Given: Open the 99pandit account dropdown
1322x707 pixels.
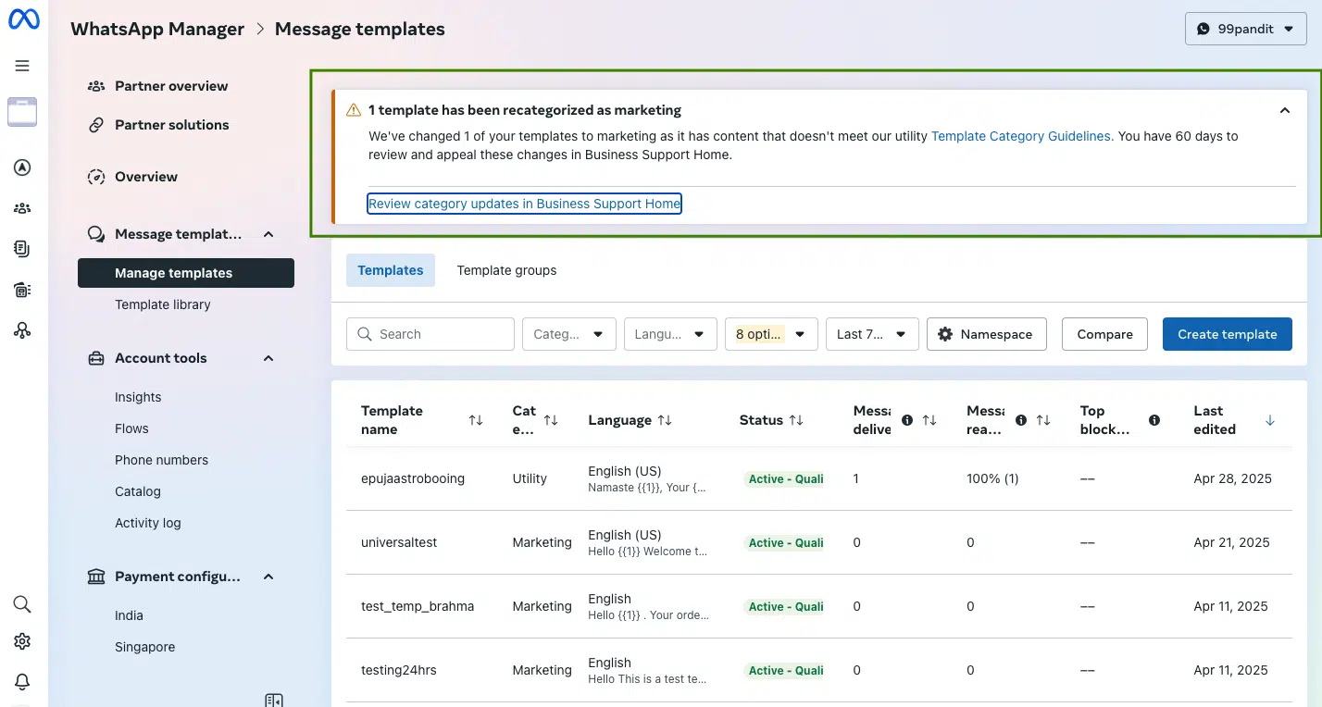Looking at the screenshot, I should [1245, 29].
